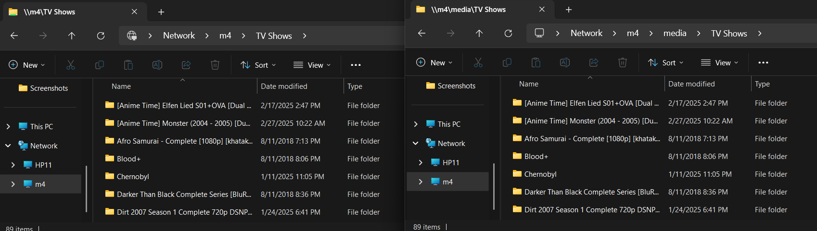Image resolution: width=817 pixels, height=231 pixels.
Task: Click the delete trash icon in left toolbar
Action: [x=215, y=65]
